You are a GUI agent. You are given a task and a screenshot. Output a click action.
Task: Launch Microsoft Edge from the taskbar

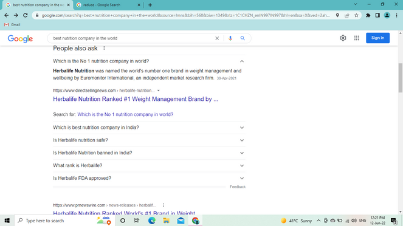[x=151, y=221]
